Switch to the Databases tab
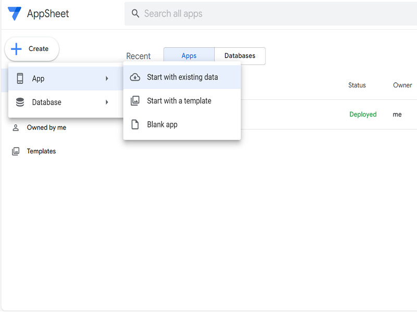This screenshot has height=312, width=417. tap(240, 56)
